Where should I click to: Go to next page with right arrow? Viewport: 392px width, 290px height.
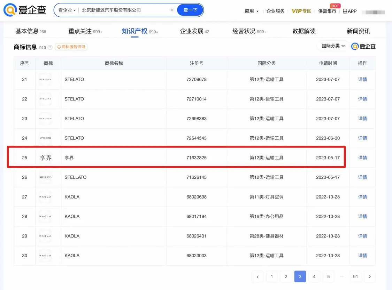click(369, 276)
